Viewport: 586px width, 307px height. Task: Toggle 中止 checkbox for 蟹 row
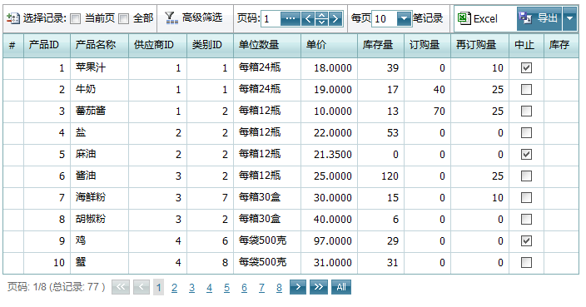pyautogui.click(x=526, y=263)
